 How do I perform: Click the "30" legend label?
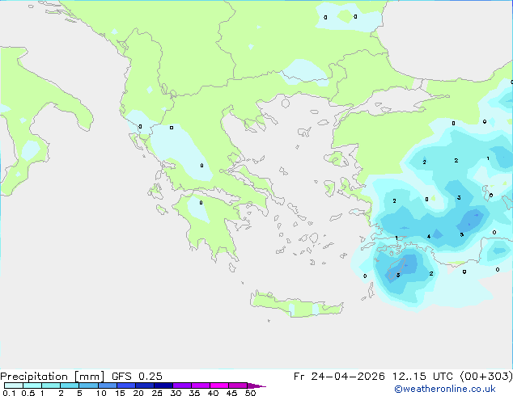176,393
